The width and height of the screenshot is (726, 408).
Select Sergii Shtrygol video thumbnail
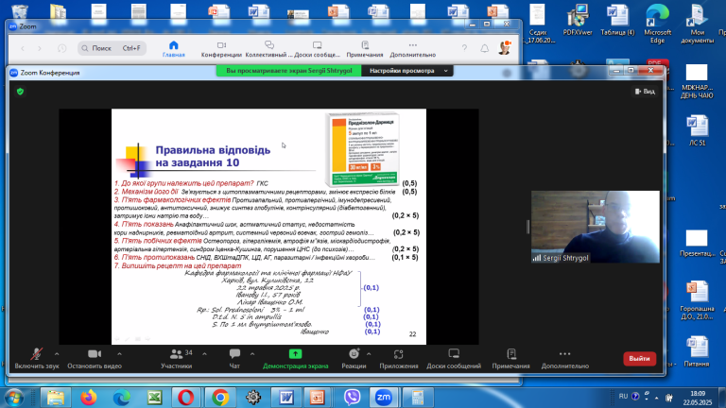pyautogui.click(x=596, y=227)
